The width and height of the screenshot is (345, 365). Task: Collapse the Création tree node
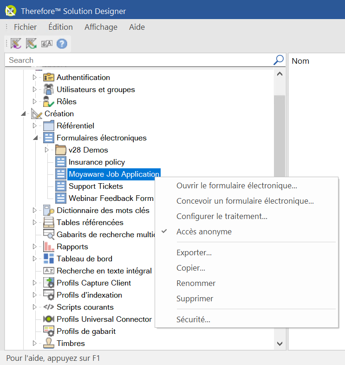23,114
